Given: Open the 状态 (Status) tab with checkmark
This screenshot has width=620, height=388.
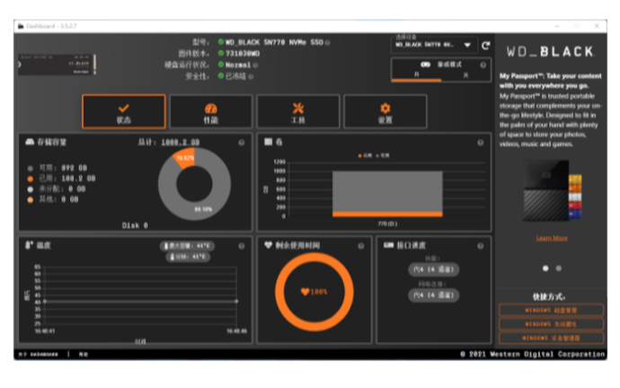Looking at the screenshot, I should tap(124, 111).
